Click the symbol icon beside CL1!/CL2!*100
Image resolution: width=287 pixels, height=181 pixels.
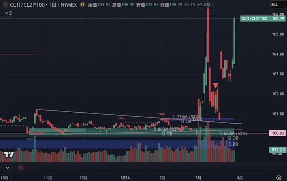click(5, 5)
